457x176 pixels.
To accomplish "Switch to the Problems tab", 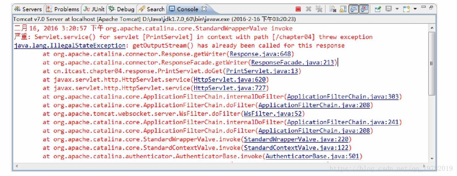I will point(63,9).
